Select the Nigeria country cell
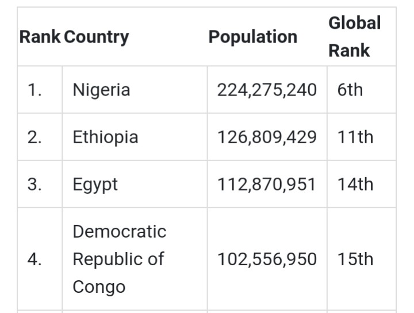Screen dimensions: 414x313 101,90
